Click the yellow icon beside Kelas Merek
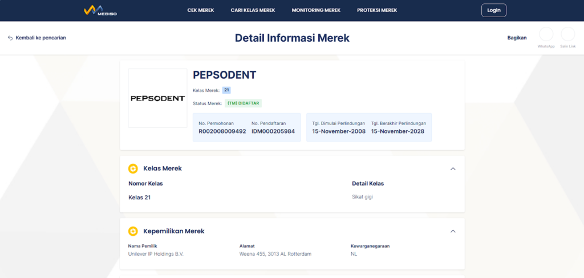The image size is (584, 278). tap(133, 168)
